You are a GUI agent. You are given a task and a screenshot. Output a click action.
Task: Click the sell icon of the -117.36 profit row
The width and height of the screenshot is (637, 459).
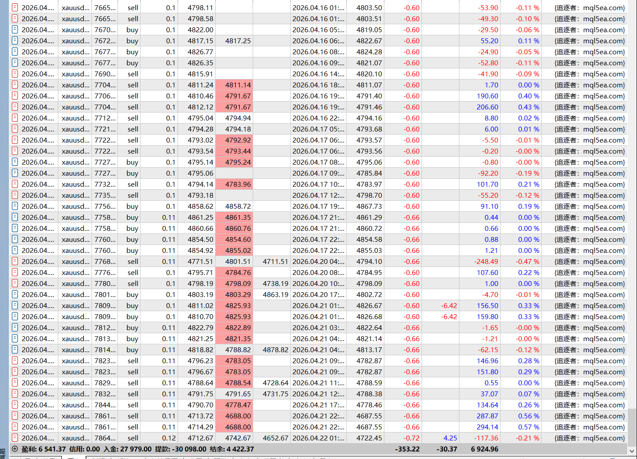[15, 438]
